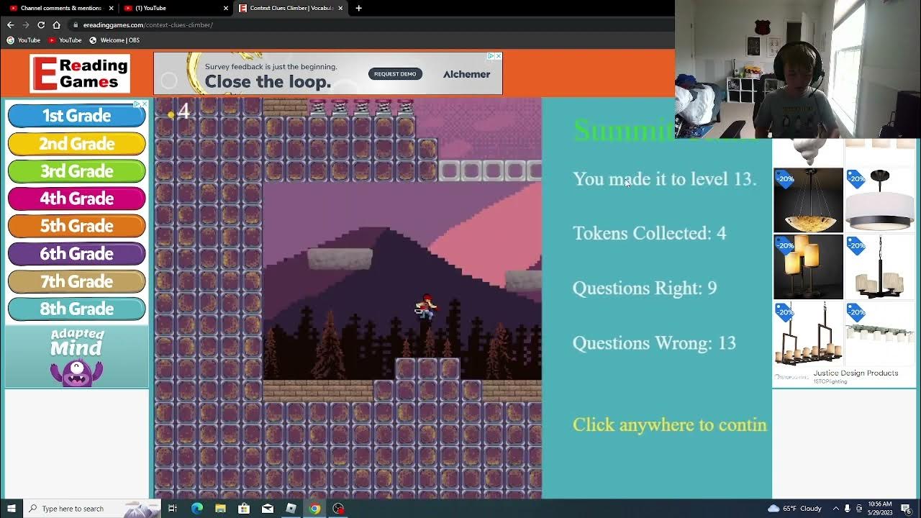This screenshot has height=518, width=921.
Task: Click 'Questions Right: 9' text
Action: [645, 288]
